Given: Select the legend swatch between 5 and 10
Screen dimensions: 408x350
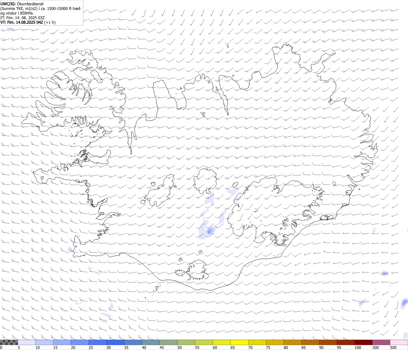Looking at the screenshot, I should [27, 342].
